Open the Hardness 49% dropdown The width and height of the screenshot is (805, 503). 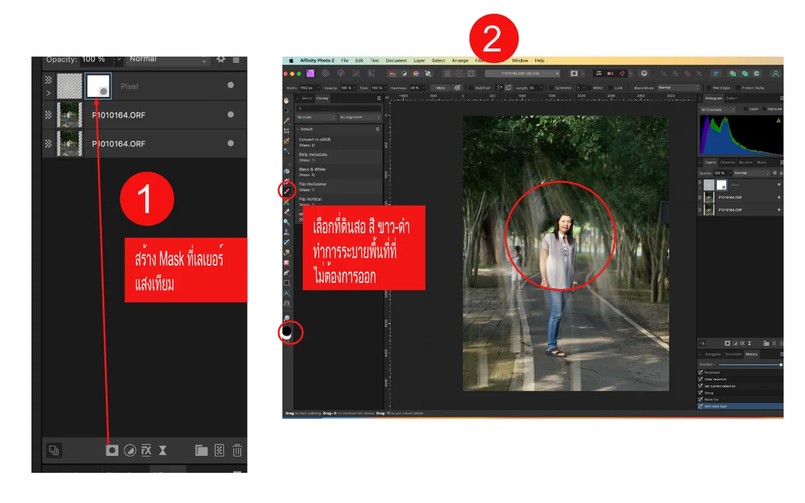pos(424,88)
